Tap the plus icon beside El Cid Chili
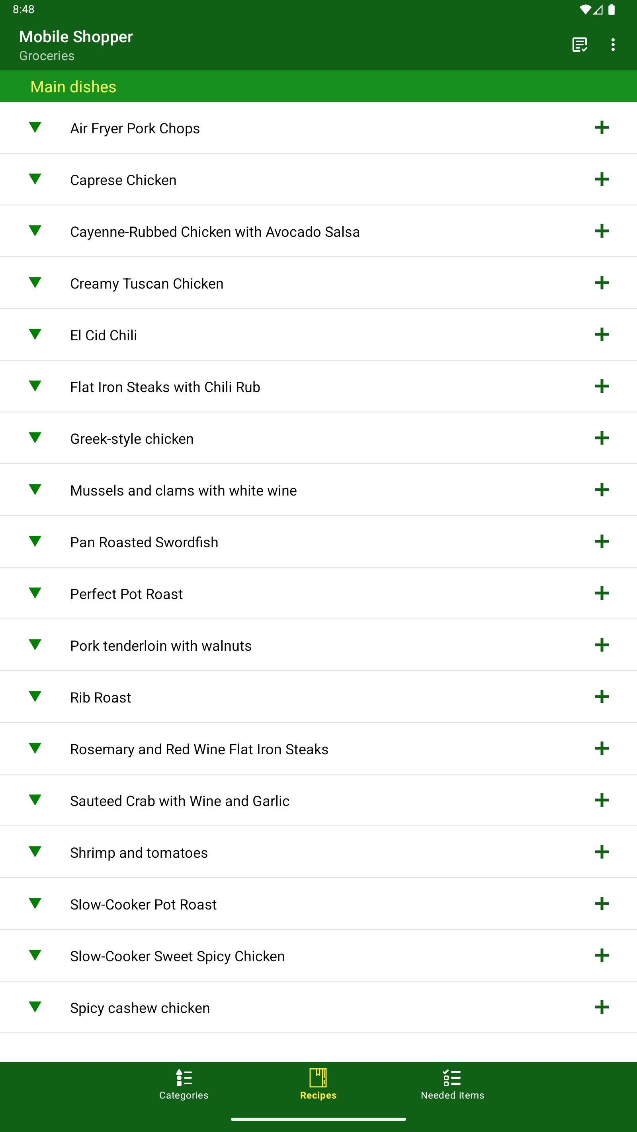 point(602,335)
